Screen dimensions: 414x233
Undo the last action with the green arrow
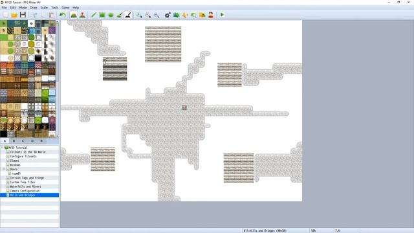[62, 15]
